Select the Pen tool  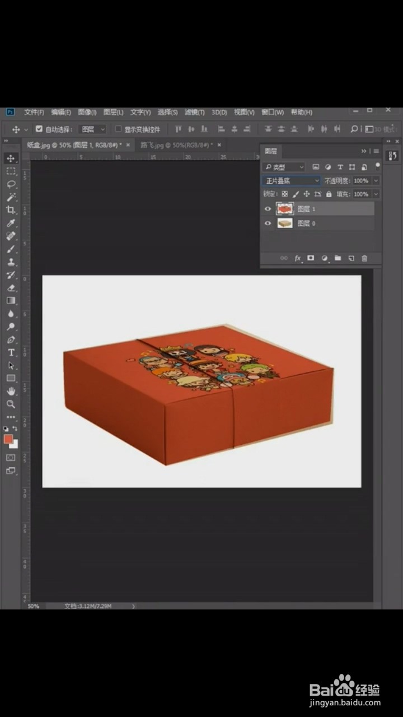tap(11, 339)
